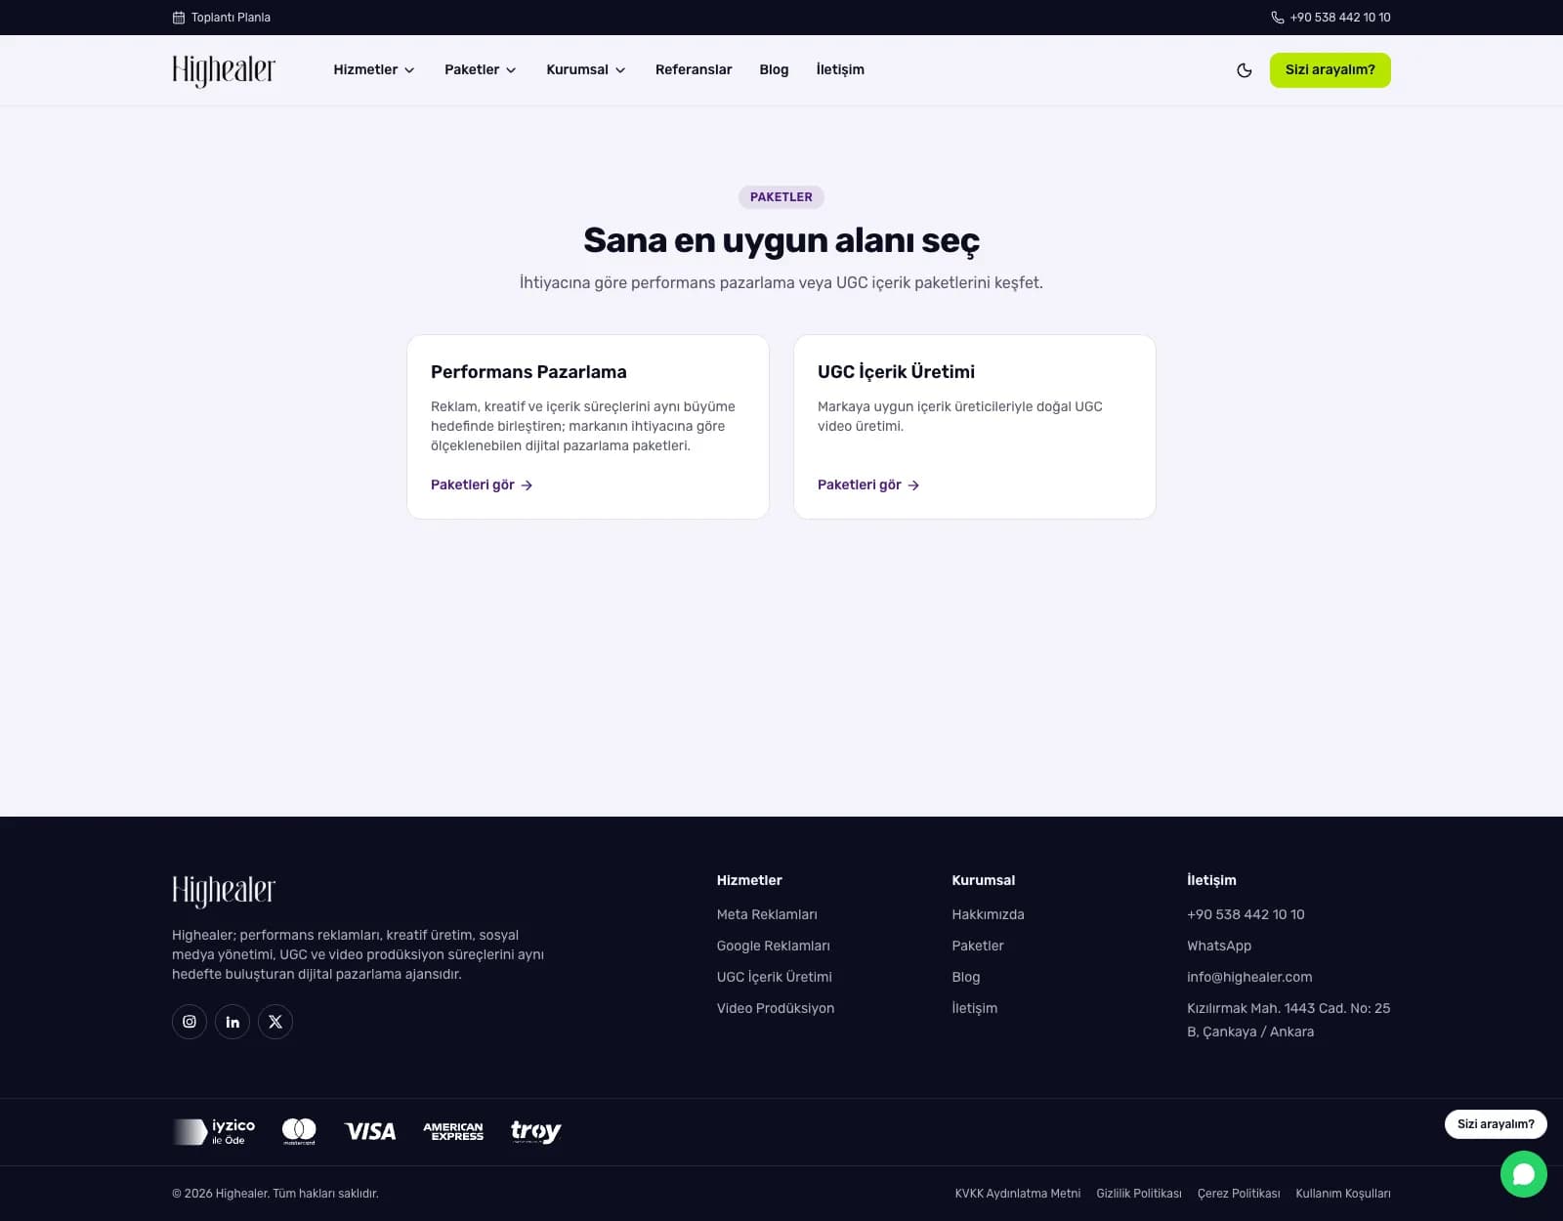Open Gizlilik Politikası link
The width and height of the screenshot is (1563, 1221).
click(x=1139, y=1194)
